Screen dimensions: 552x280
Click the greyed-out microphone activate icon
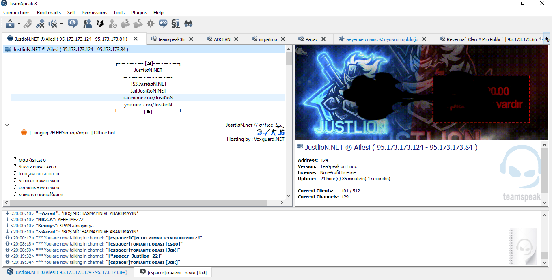point(28,24)
